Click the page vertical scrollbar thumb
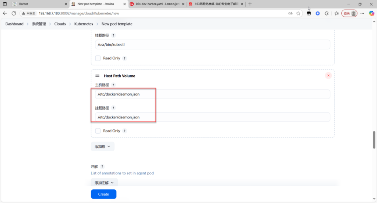This screenshot has width=377, height=203. 374,139
